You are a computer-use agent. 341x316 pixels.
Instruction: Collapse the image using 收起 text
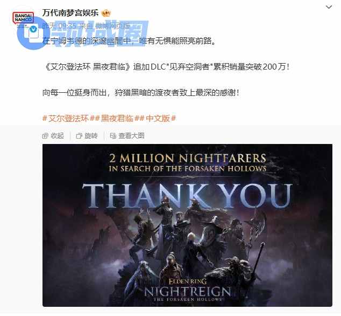click(x=57, y=136)
